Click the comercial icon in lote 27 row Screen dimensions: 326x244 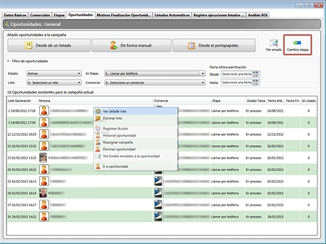pos(158,205)
